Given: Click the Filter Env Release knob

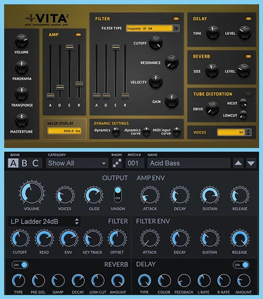Looking at the screenshot, I should (x=240, y=239).
